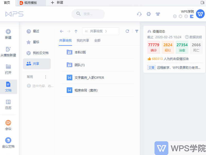Expand the path chevron left of 共享给我
Image resolution: width=206 pixels, height=155 pixels.
coord(86,31)
